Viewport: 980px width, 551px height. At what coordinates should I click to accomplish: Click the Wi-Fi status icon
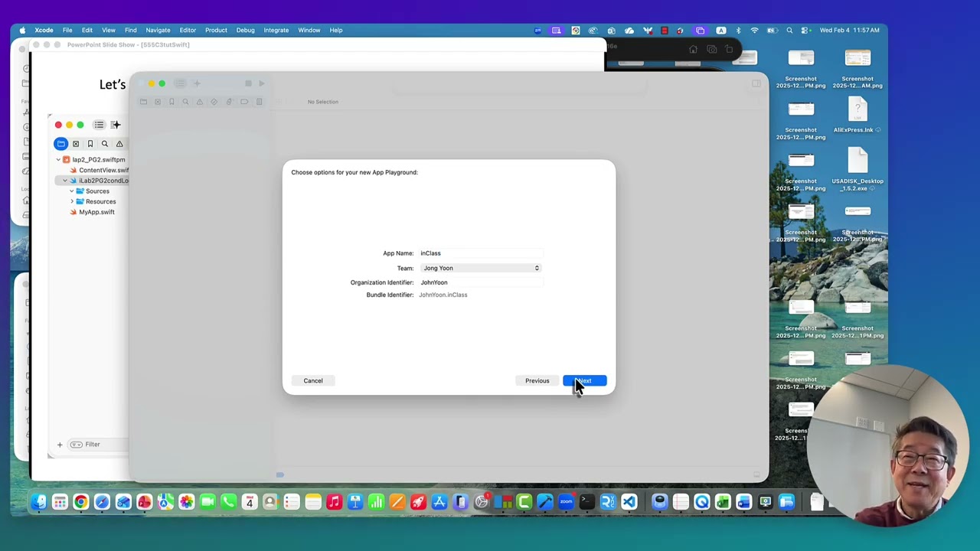pyautogui.click(x=754, y=30)
